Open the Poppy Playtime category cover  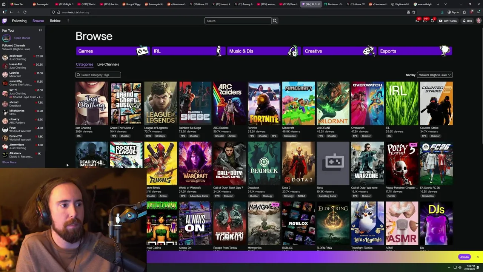(402, 163)
